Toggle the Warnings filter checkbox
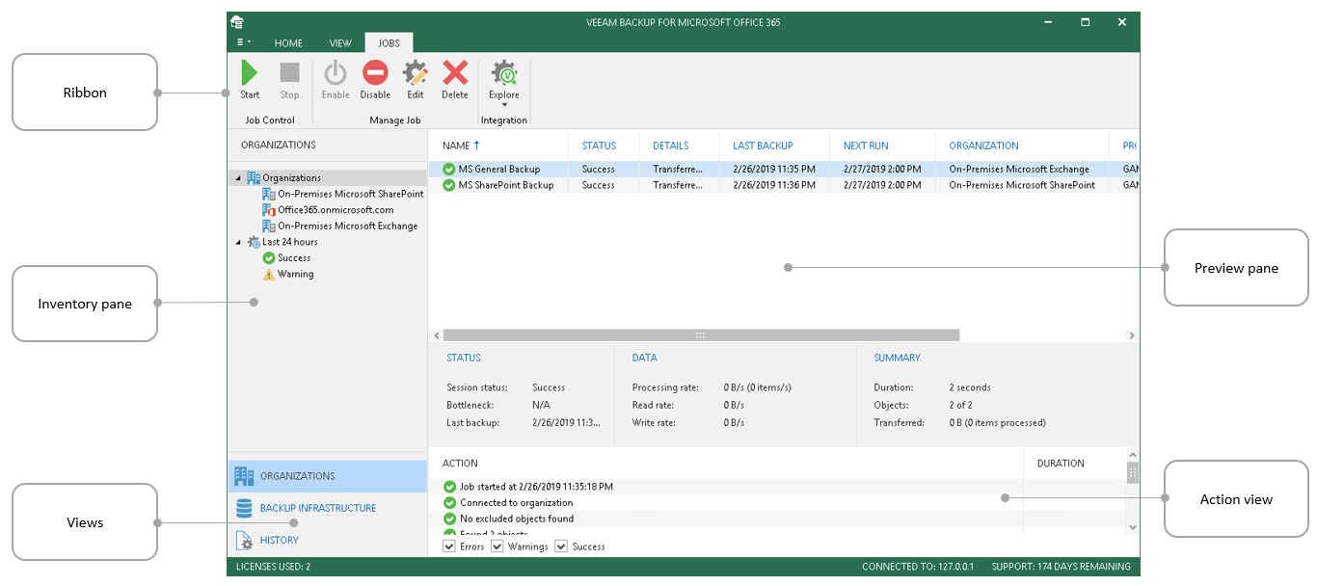Image resolution: width=1317 pixels, height=586 pixels. pyautogui.click(x=497, y=546)
